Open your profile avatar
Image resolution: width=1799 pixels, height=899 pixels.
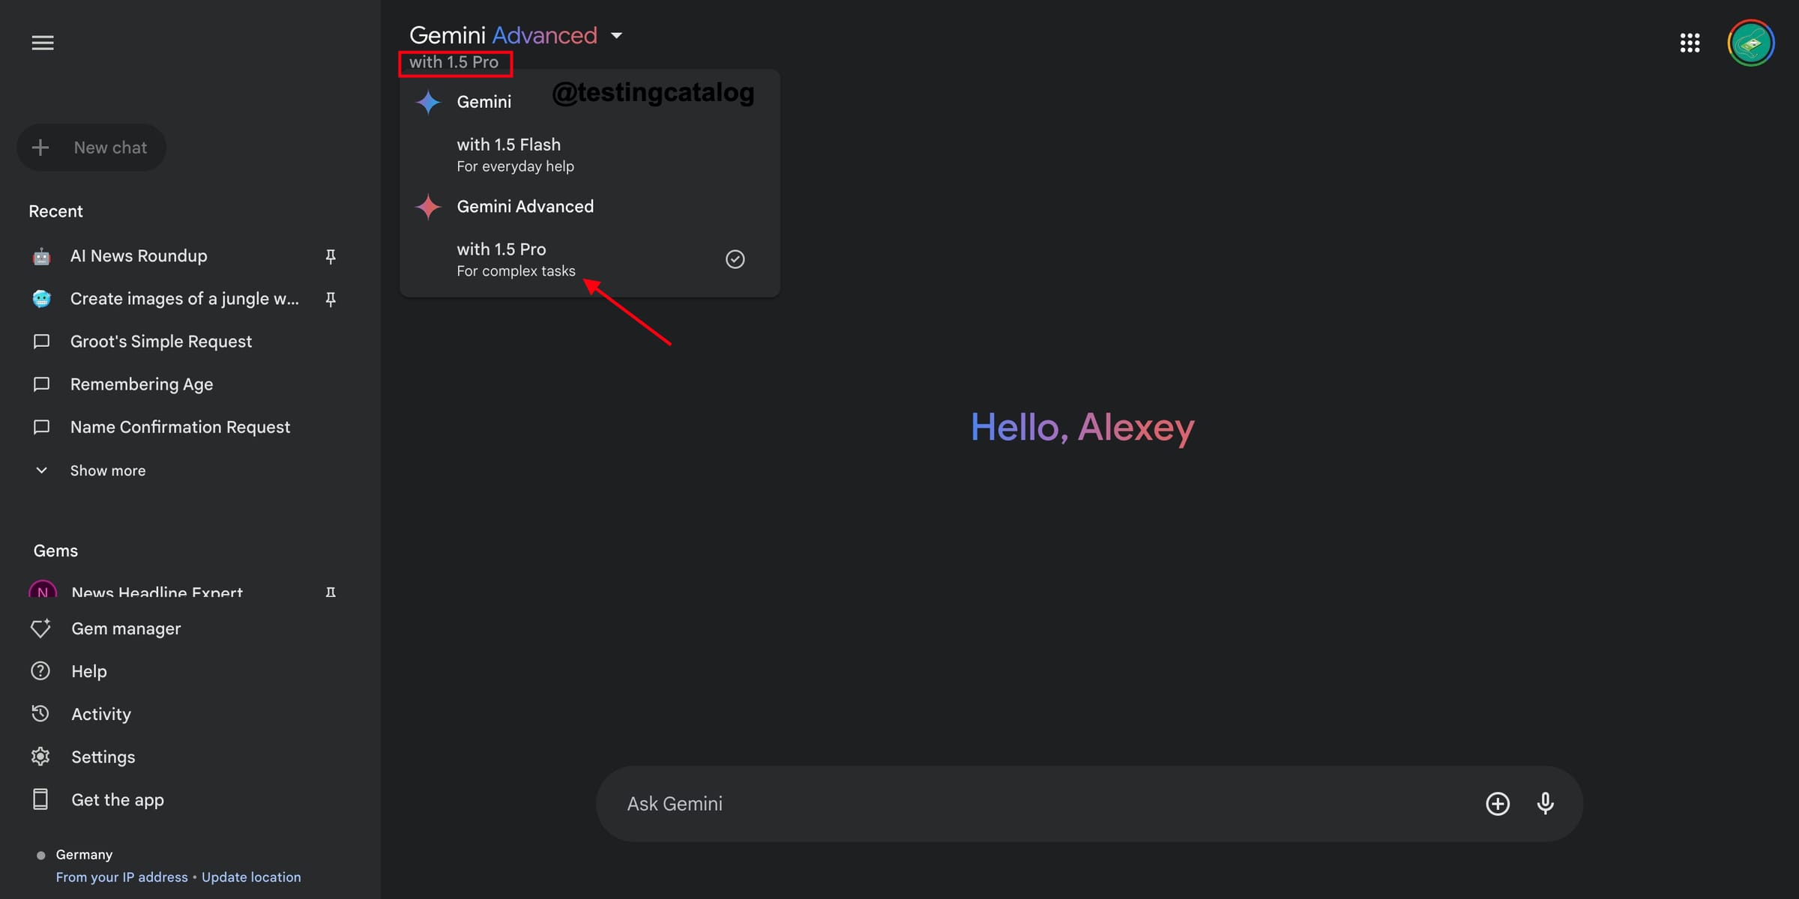(1751, 43)
